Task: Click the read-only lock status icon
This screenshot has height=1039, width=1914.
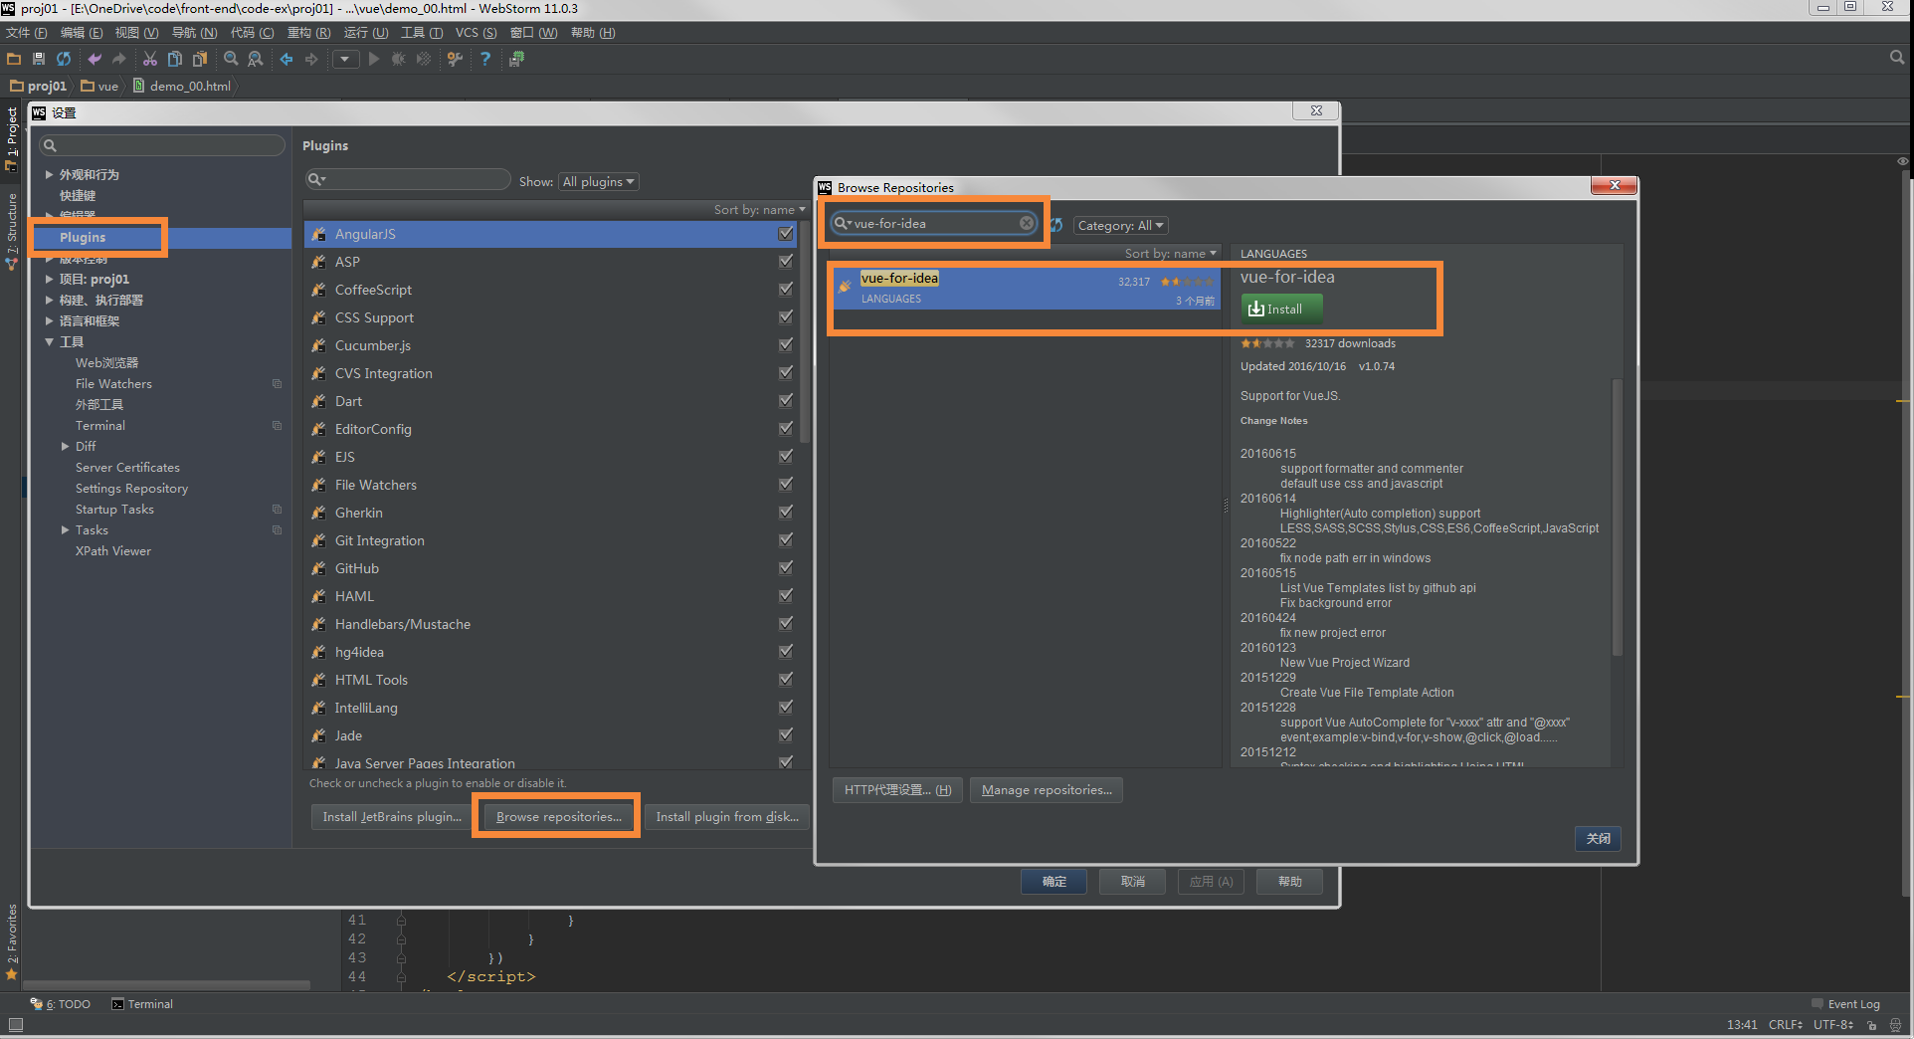Action: point(1871,1024)
